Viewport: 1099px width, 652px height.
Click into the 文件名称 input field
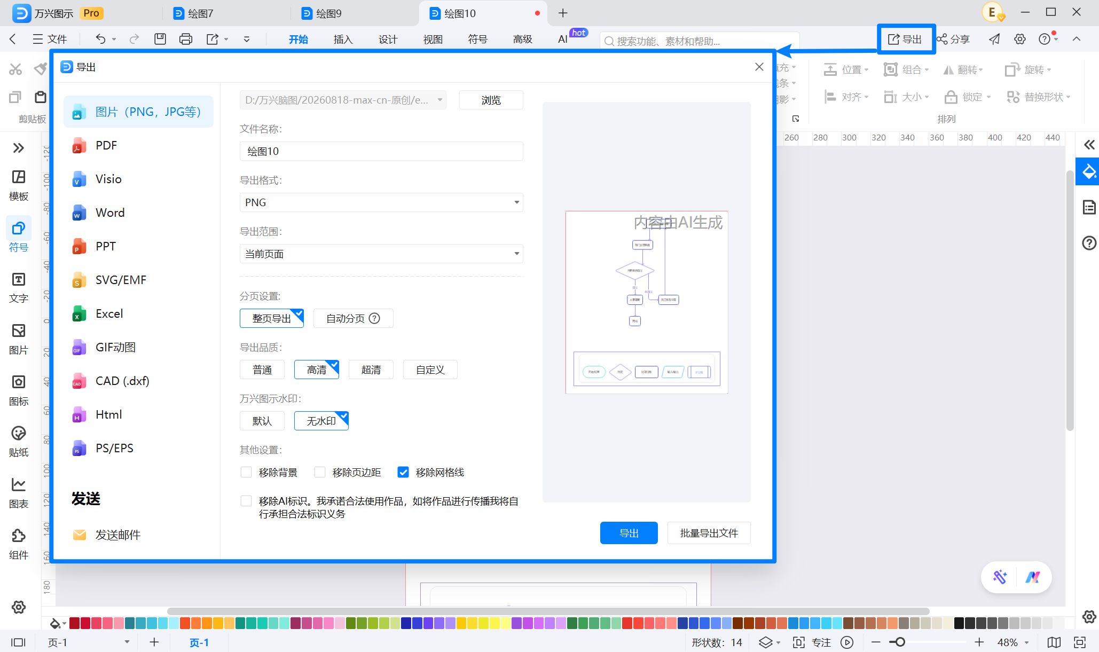point(381,151)
